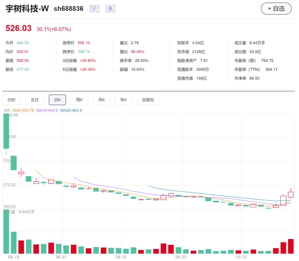Click the 涨停价 value 595.10
Screen dimensions: 299x261
coord(84,43)
